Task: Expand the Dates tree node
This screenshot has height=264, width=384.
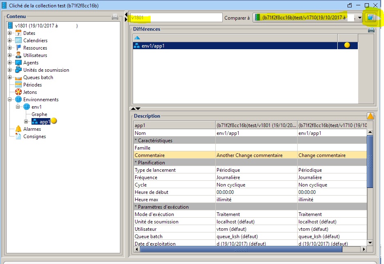Action: tap(9, 33)
